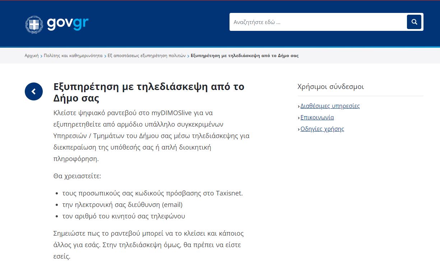440x264 pixels.
Task: Click the page title heading
Action: [148, 91]
